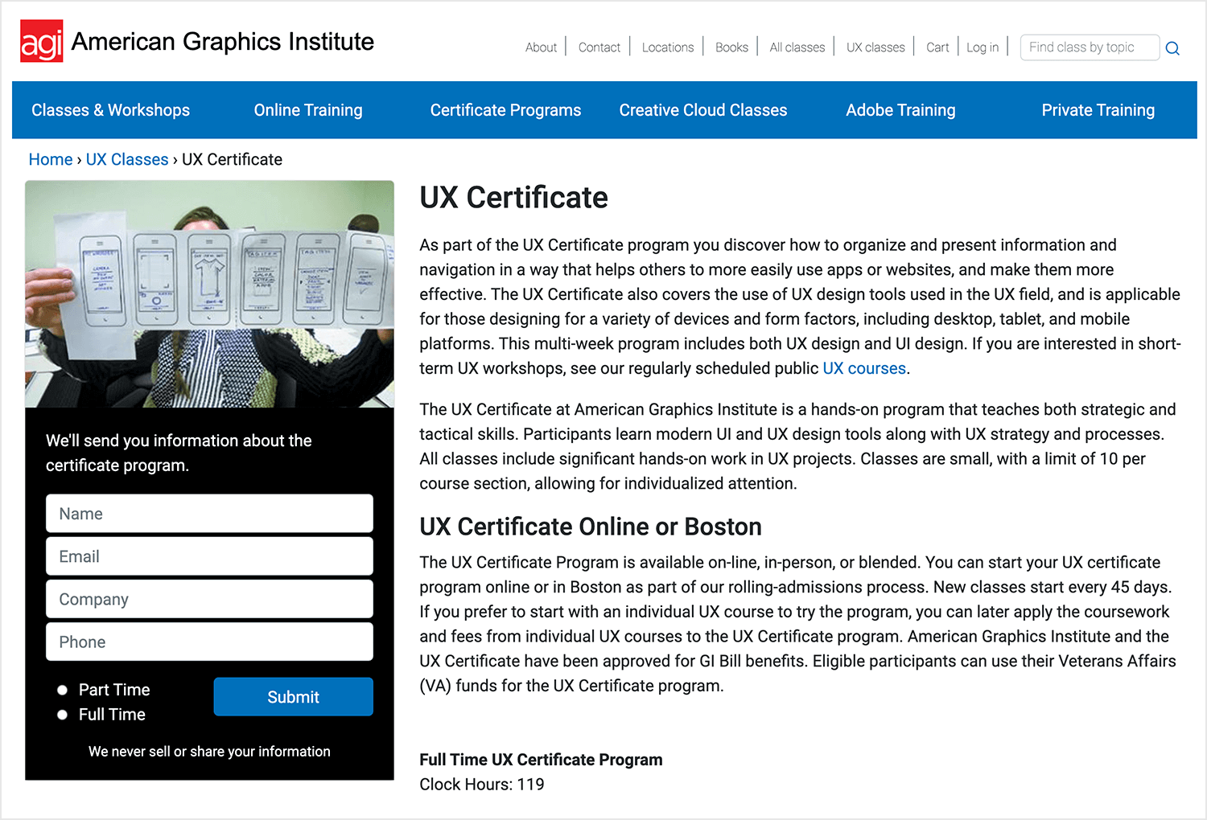Click the agi red logo icon

tap(41, 41)
